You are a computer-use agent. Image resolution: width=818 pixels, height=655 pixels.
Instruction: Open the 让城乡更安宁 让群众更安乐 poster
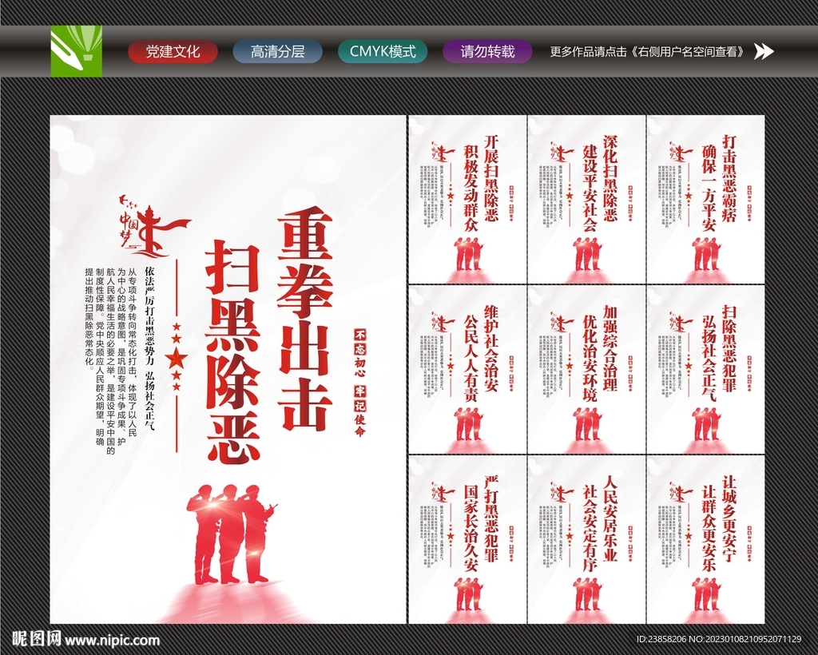[x=706, y=540]
